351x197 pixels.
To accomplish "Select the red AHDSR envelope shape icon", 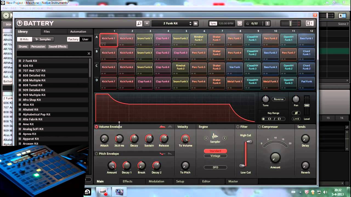I will [x=162, y=127].
